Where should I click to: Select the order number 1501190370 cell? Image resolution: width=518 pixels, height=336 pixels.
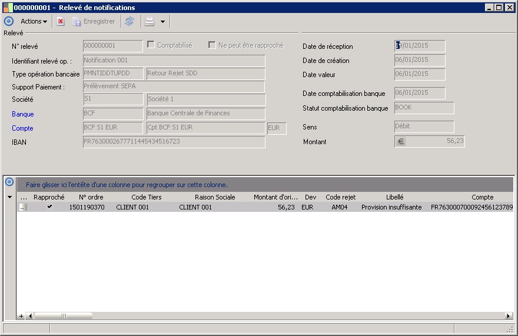tap(87, 207)
